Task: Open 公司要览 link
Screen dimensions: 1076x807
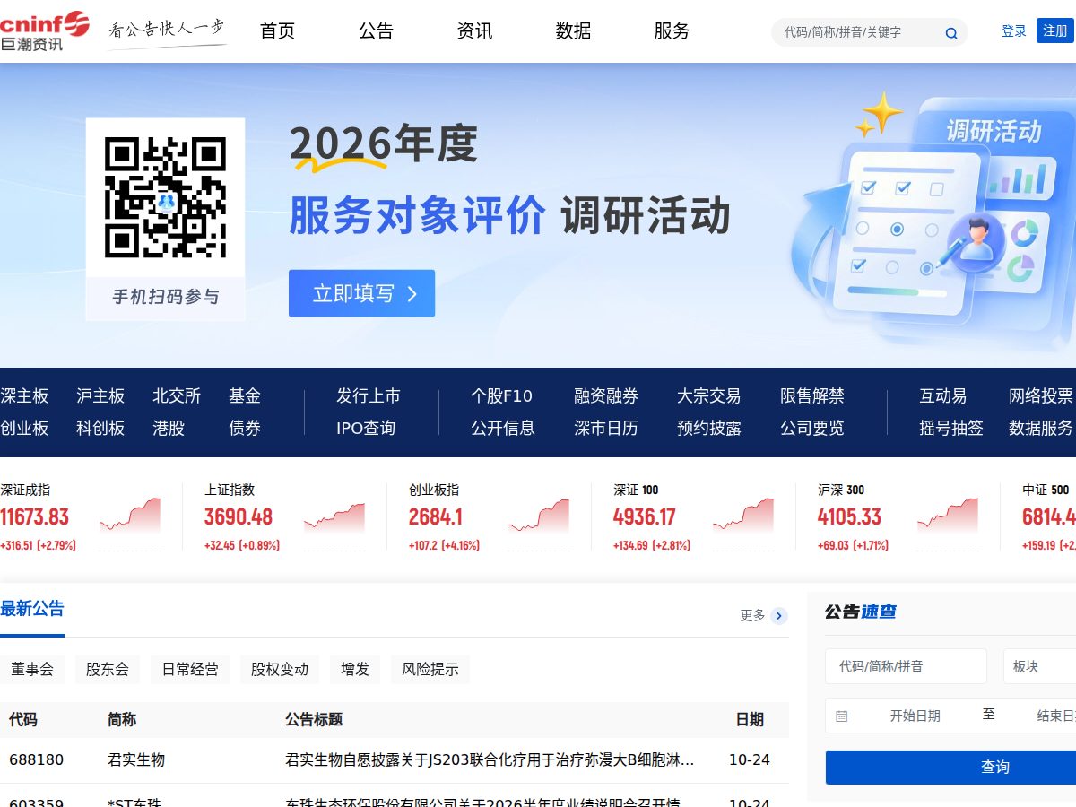Action: [x=812, y=428]
